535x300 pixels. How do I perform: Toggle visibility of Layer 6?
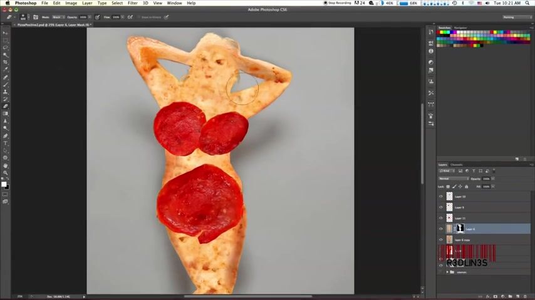tap(440, 229)
